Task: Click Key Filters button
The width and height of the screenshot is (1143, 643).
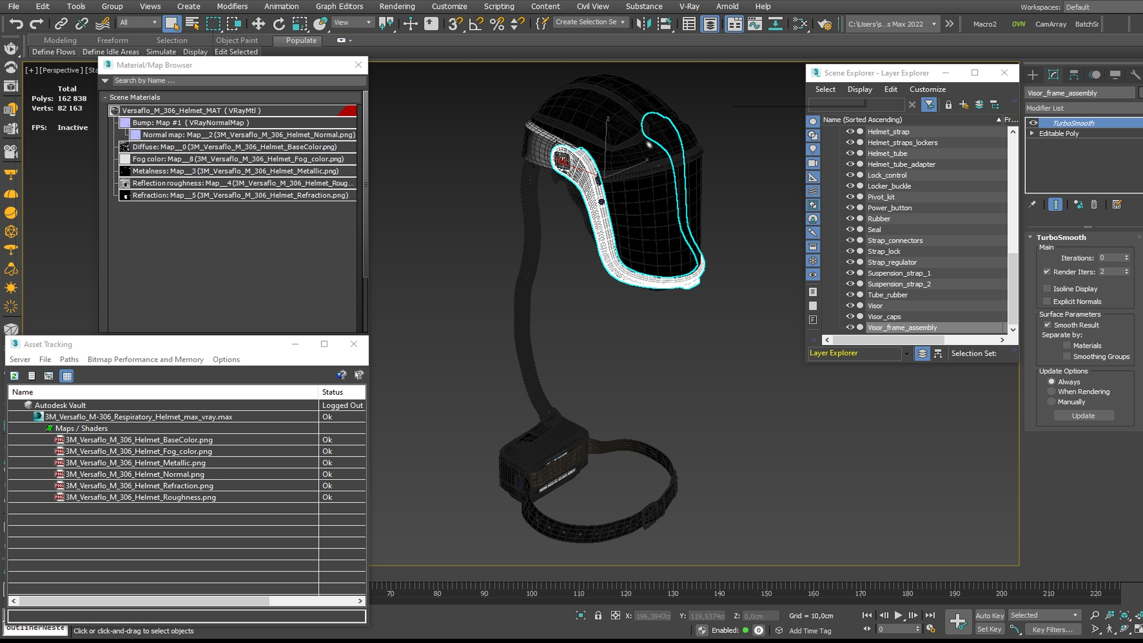Action: tap(1053, 629)
